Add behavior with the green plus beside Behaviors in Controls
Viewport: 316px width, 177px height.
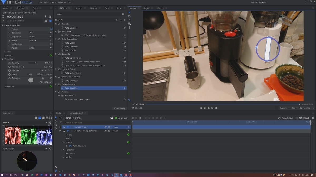(51, 86)
